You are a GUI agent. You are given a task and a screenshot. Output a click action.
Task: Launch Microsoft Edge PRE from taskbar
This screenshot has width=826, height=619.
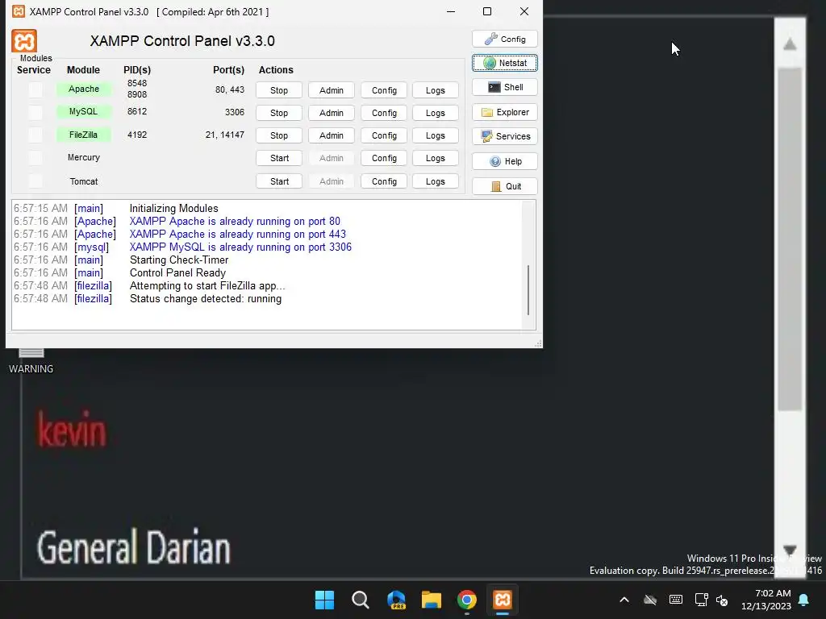tap(396, 600)
